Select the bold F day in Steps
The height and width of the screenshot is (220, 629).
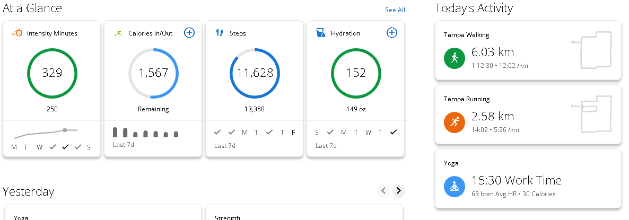coord(293,132)
